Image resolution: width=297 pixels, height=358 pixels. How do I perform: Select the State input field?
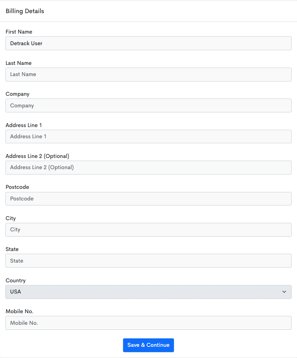click(148, 261)
